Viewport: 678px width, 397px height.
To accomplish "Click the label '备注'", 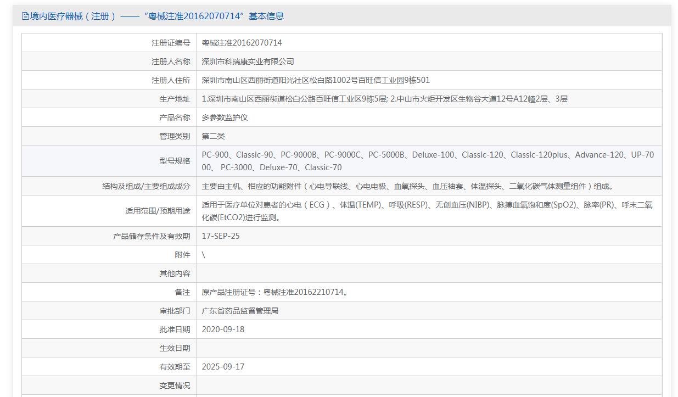I will tap(182, 292).
